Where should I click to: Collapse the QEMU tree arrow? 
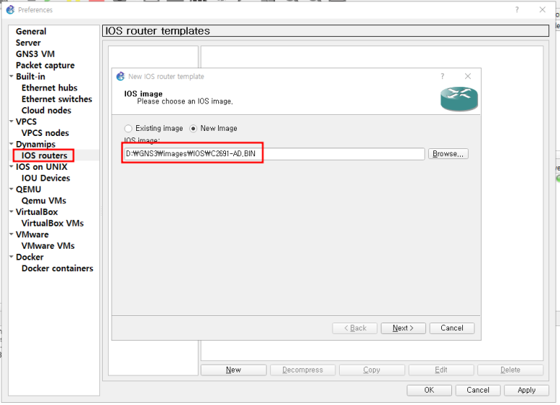point(12,189)
